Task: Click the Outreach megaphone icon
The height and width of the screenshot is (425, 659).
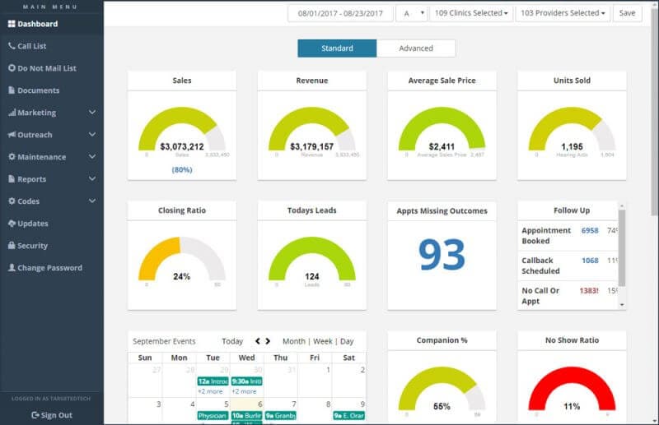Action: coord(12,135)
